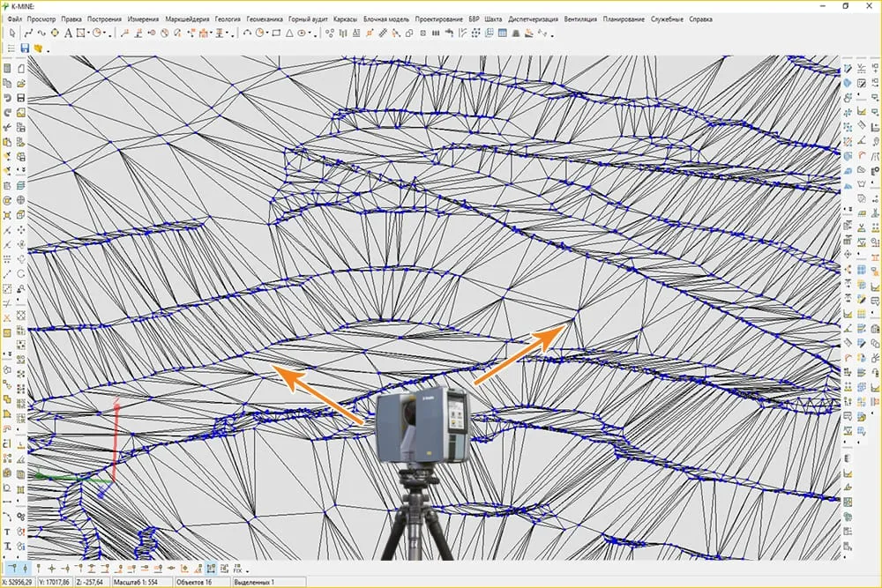
Task: Toggle the FIX snap mode button
Action: [236, 569]
